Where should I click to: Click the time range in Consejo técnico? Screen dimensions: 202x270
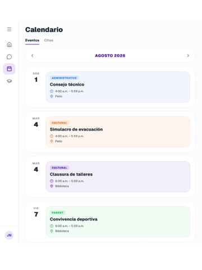point(70,91)
